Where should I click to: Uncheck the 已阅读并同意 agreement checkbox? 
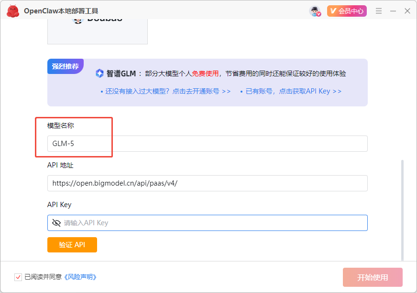pos(17,277)
